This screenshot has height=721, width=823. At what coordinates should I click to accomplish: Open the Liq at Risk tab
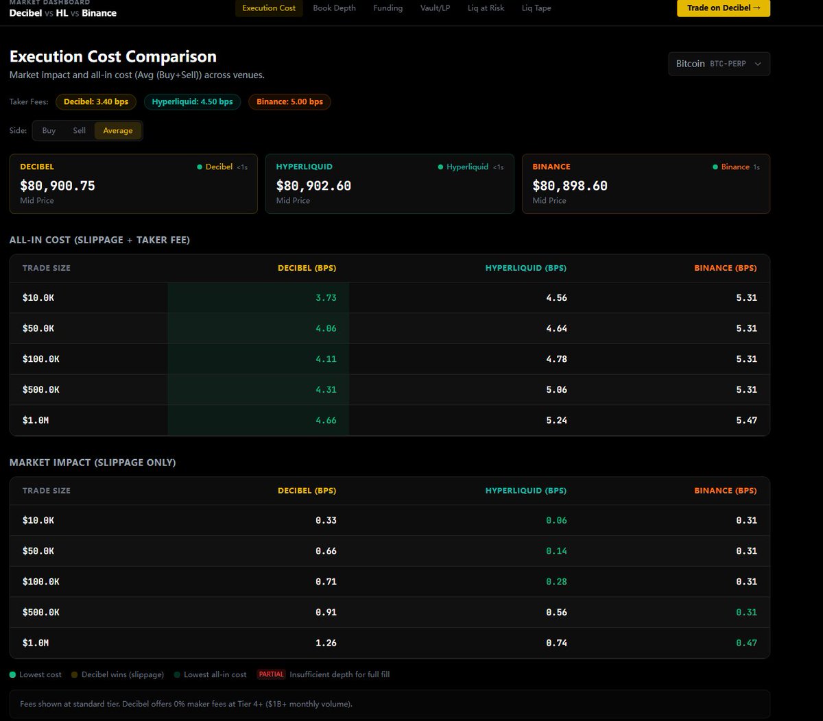click(486, 8)
